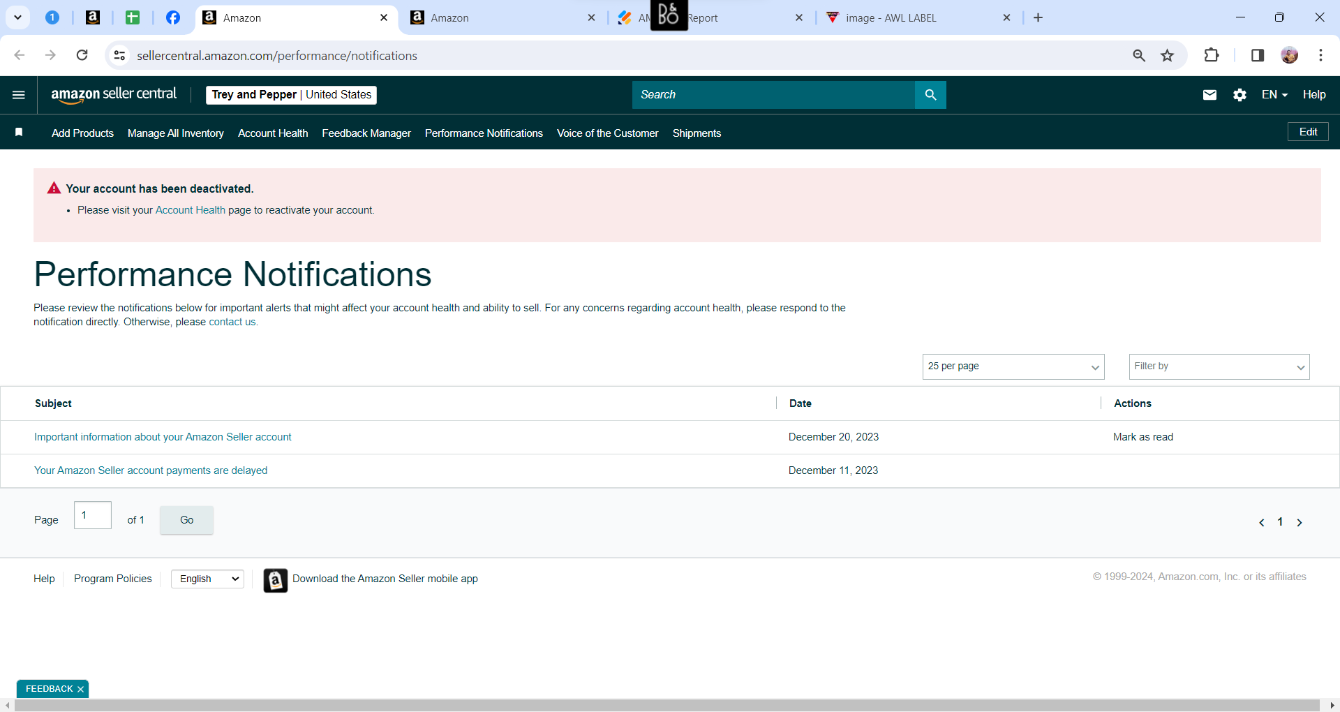
Task: Open the hamburger navigation menu
Action: (x=19, y=95)
